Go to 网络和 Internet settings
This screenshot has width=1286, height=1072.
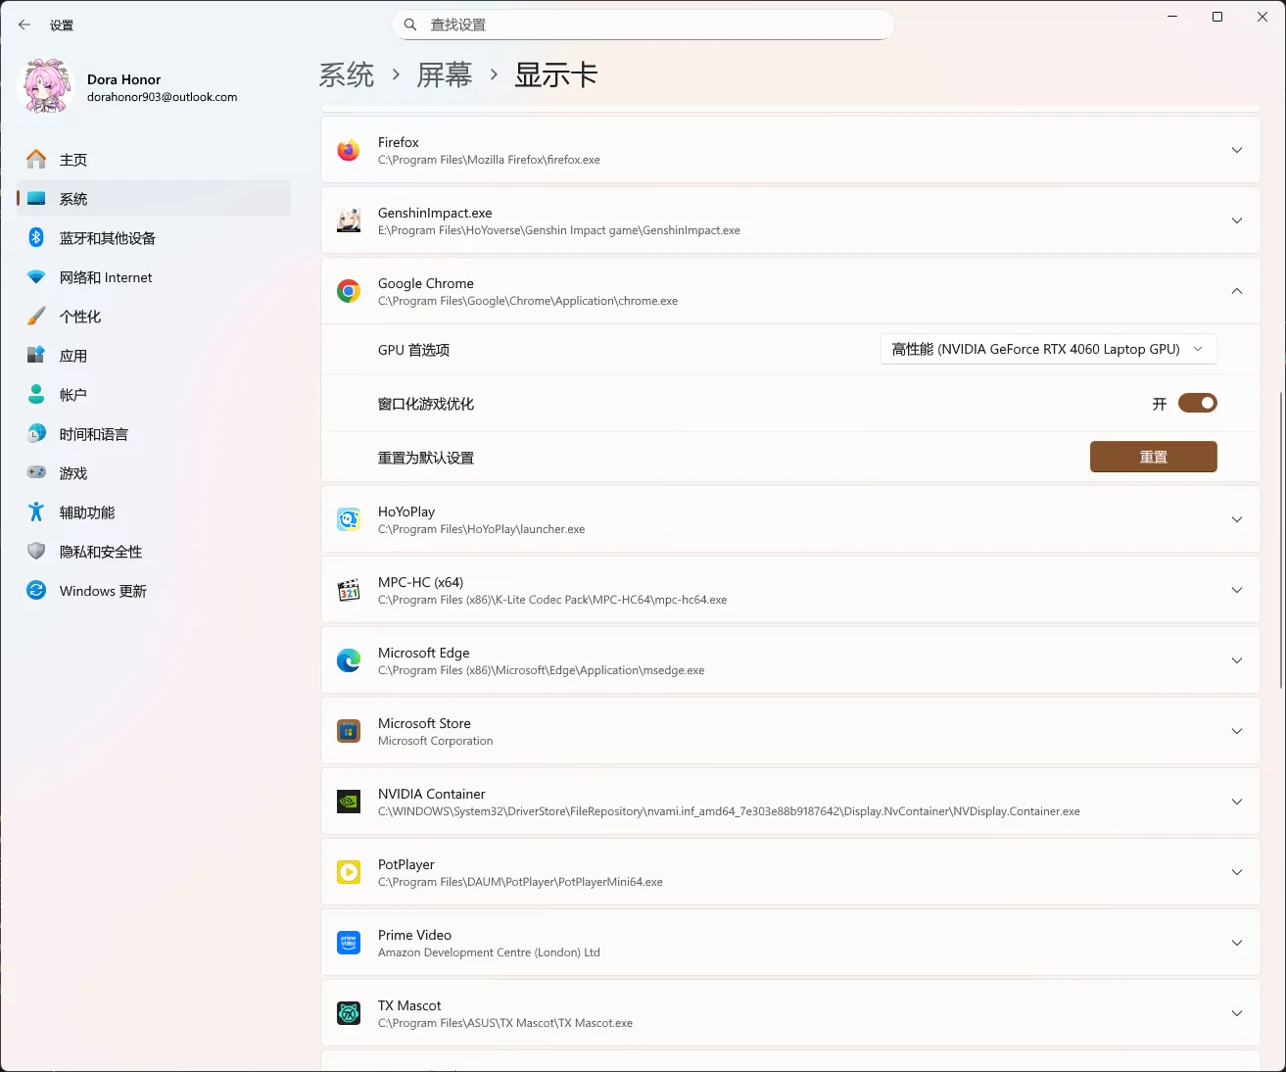[154, 276]
